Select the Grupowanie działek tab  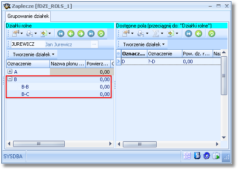[x=28, y=16]
